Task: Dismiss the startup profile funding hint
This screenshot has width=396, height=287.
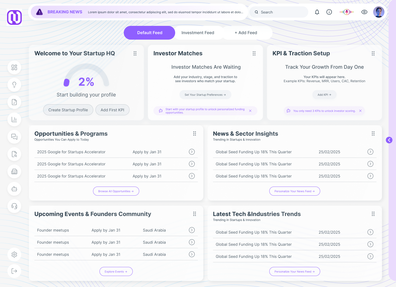Action: point(250,111)
